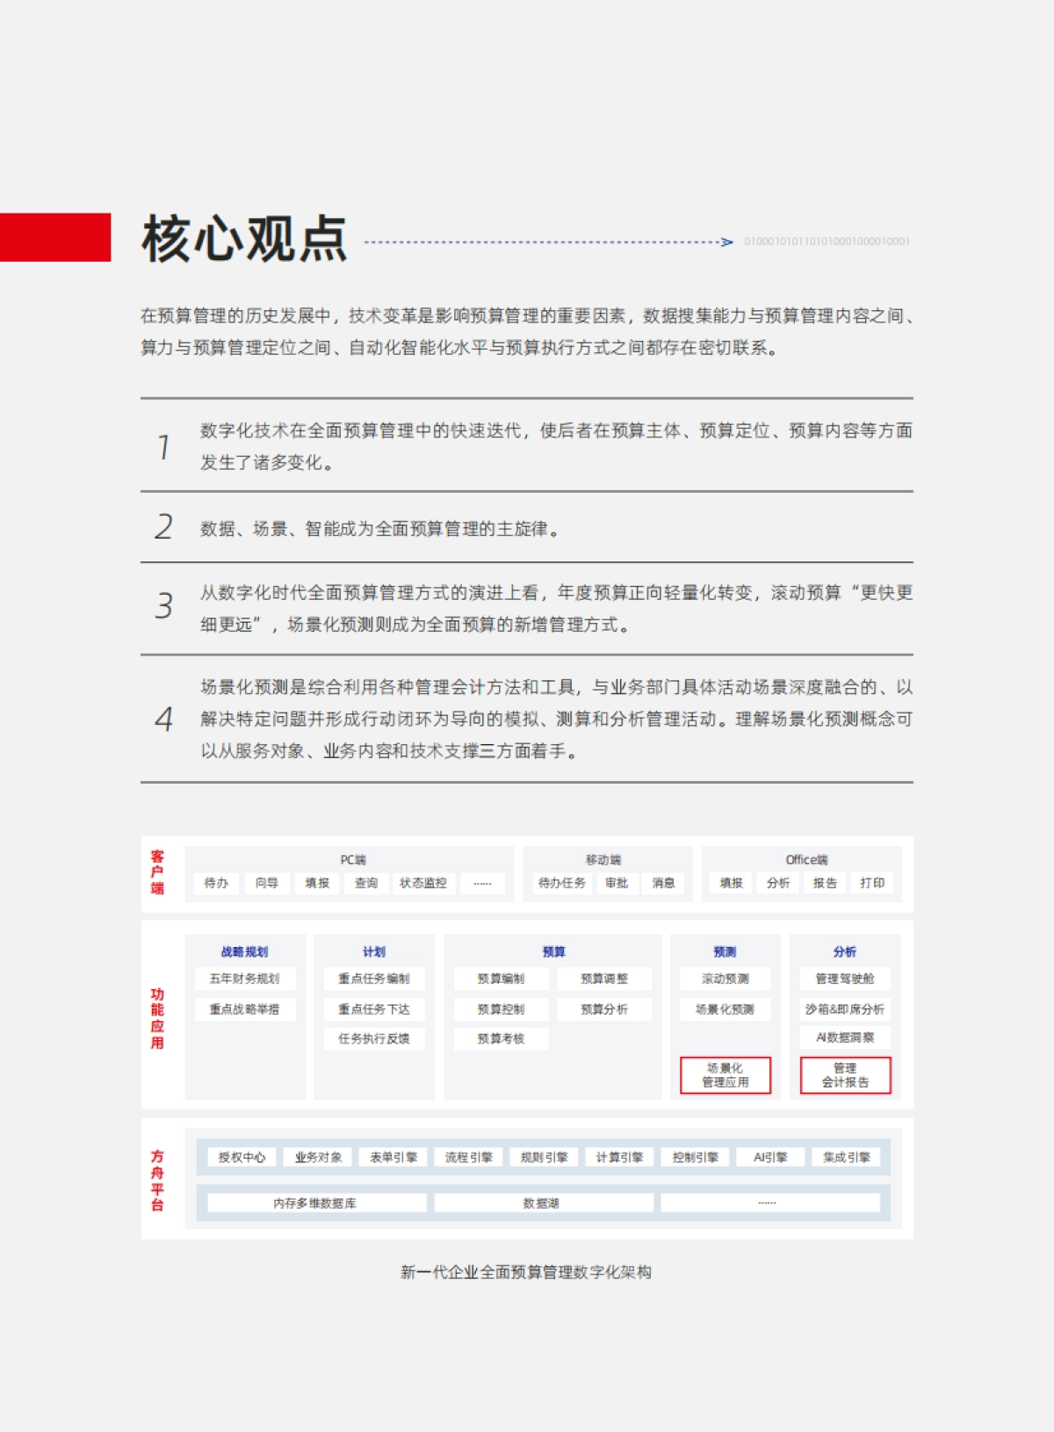The height and width of the screenshot is (1432, 1054).
Task: Select the 待办 box under PC端
Action: pos(216,883)
